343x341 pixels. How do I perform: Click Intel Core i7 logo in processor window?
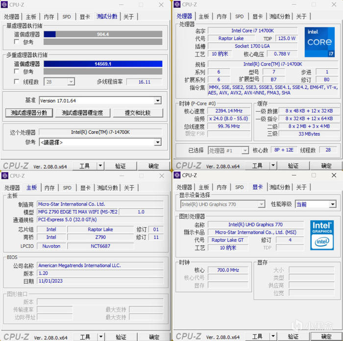(x=319, y=42)
